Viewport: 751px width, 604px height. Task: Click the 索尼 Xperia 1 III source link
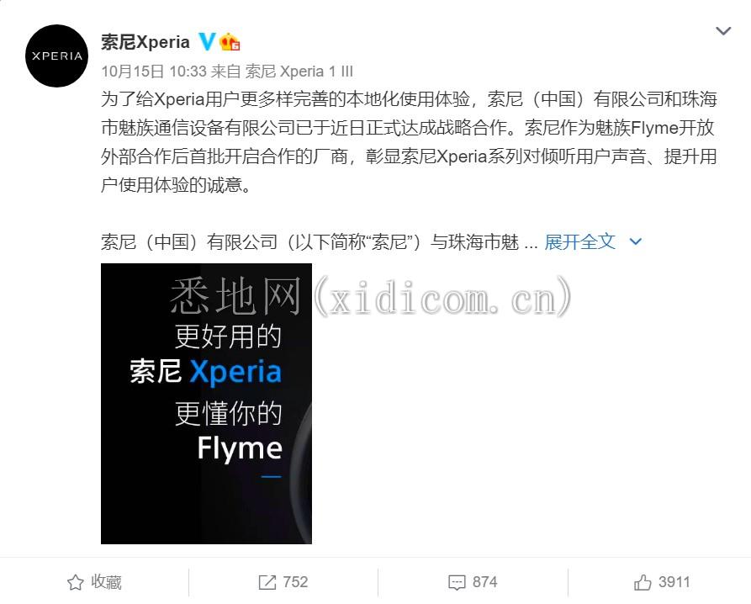tap(299, 72)
